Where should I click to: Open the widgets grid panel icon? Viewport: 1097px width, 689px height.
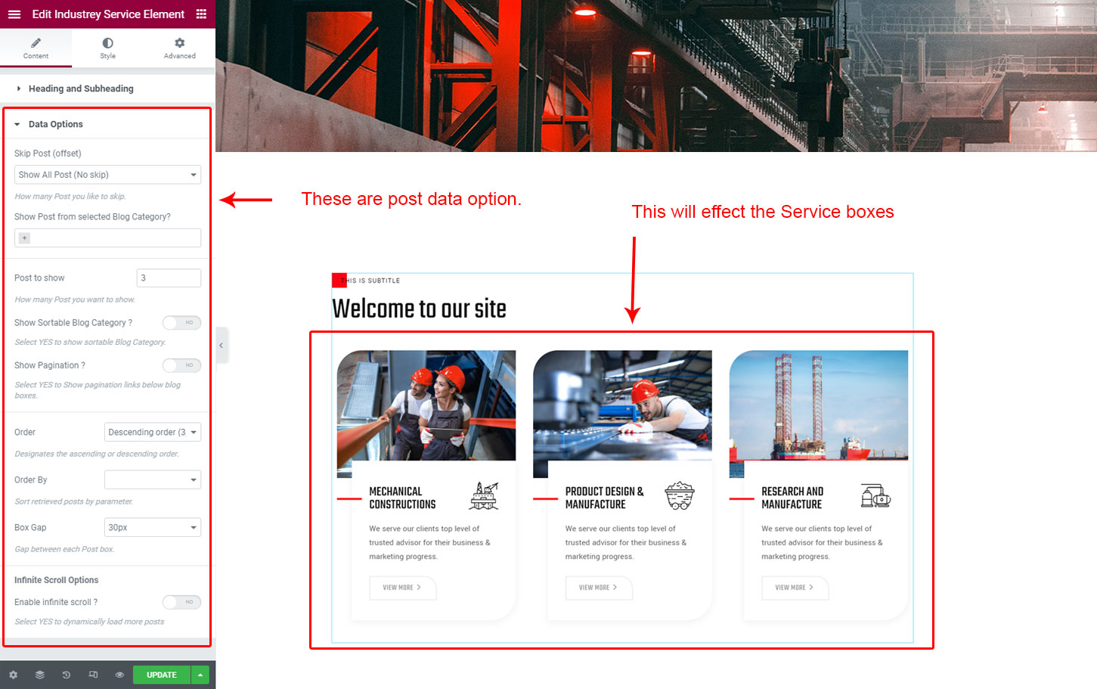201,14
